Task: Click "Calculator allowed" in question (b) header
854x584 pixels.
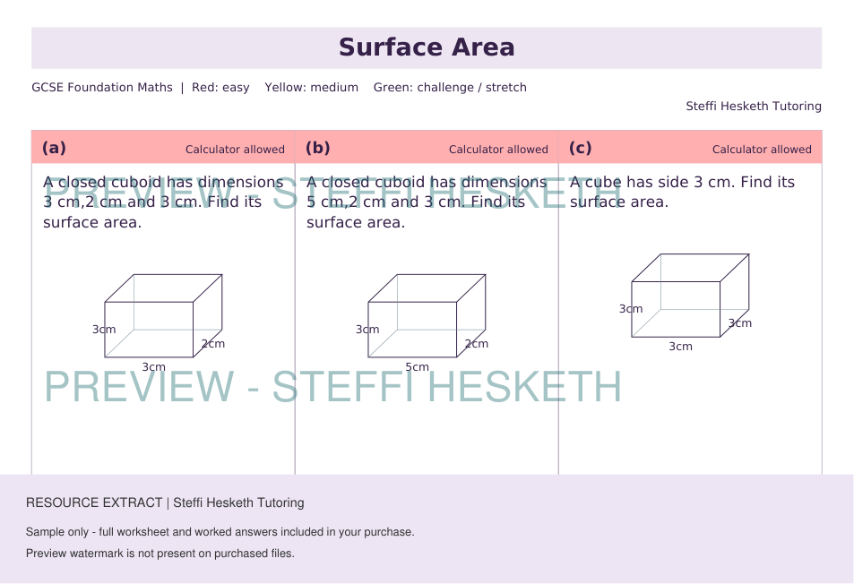Action: click(x=498, y=150)
